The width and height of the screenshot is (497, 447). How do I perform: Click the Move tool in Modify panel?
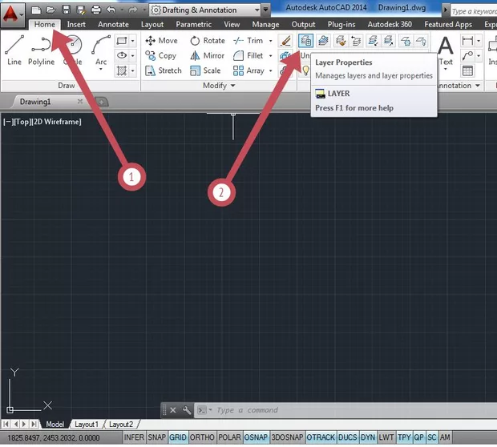pos(161,40)
